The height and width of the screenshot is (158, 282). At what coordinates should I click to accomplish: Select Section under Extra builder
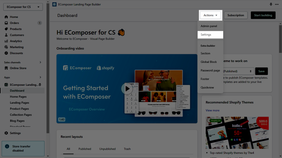(205, 53)
